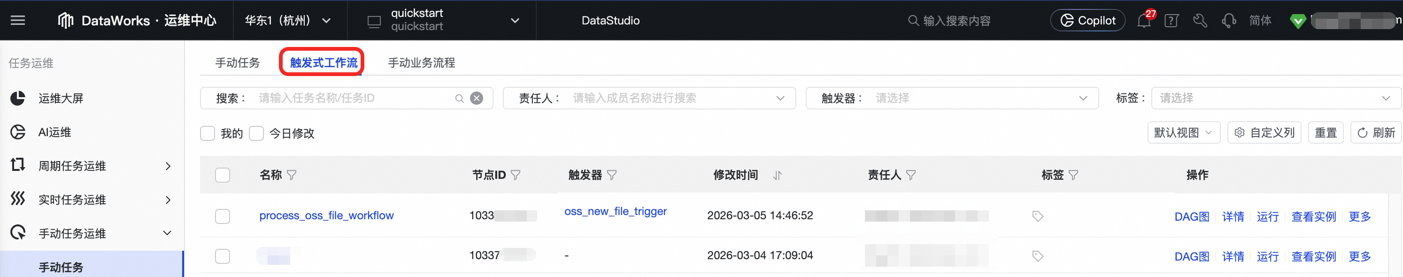Check the process_oss_file_workflow row checkbox
The width and height of the screenshot is (1403, 277).
[222, 216]
